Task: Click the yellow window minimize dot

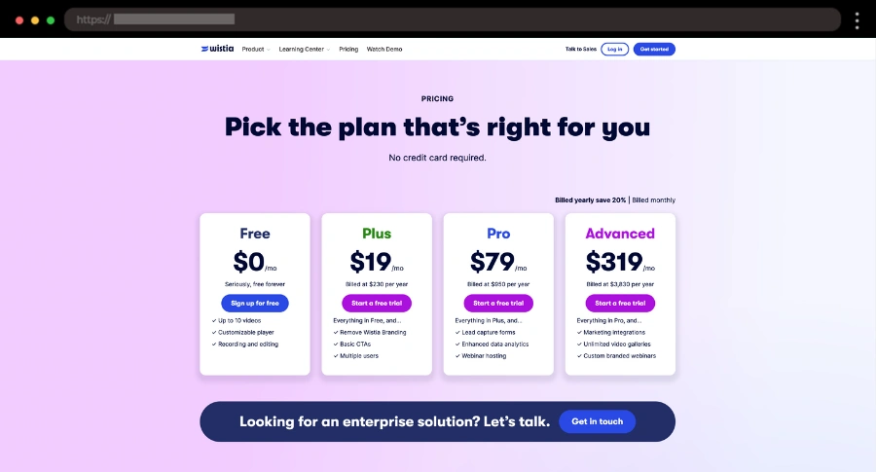Action: click(x=34, y=19)
